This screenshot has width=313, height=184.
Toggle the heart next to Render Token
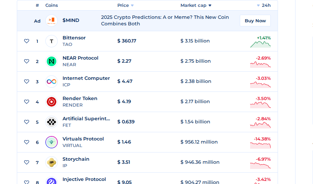(x=26, y=102)
